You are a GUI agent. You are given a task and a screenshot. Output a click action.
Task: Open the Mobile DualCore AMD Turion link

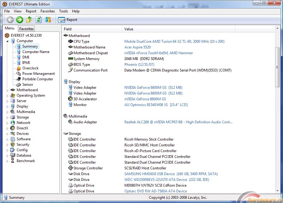coord(174,42)
